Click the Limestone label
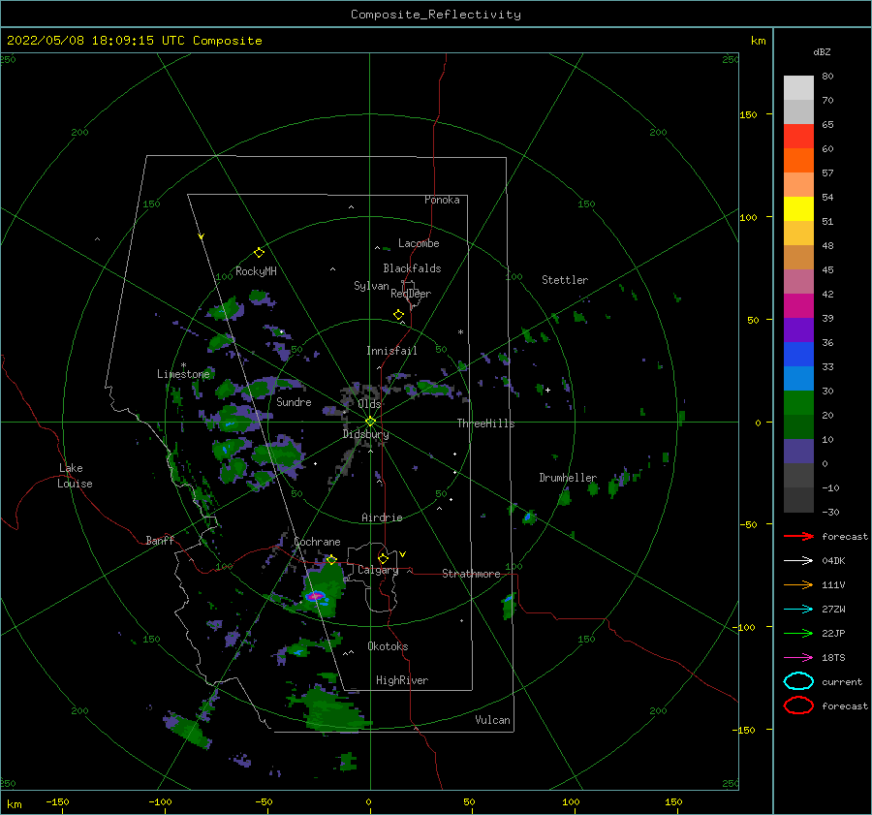 coord(183,374)
